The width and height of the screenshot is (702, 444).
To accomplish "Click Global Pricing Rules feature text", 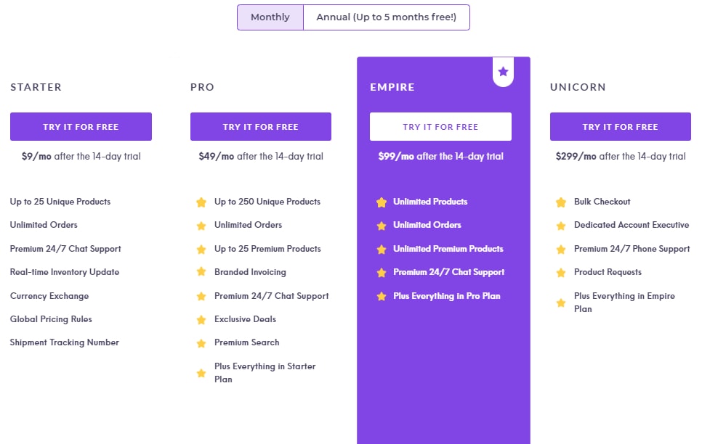I will (51, 319).
